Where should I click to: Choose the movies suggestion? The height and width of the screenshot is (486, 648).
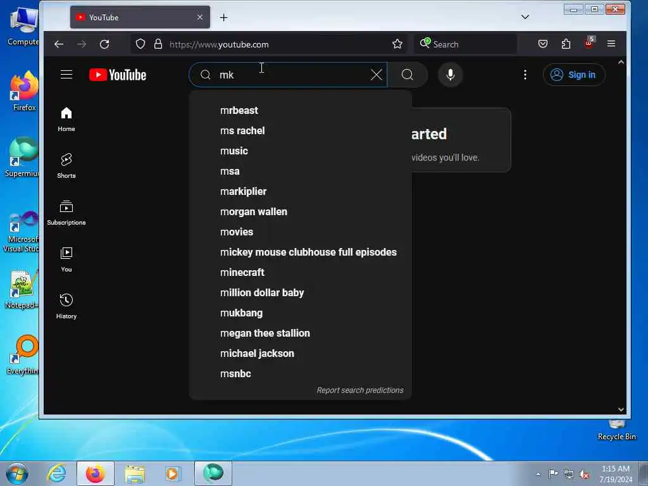301,232
